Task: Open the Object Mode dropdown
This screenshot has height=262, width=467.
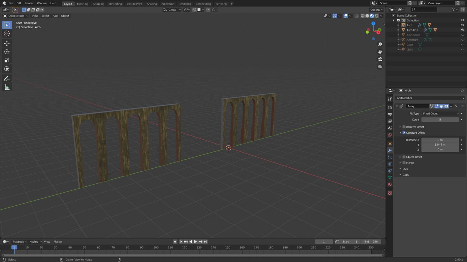Action: tap(16, 16)
